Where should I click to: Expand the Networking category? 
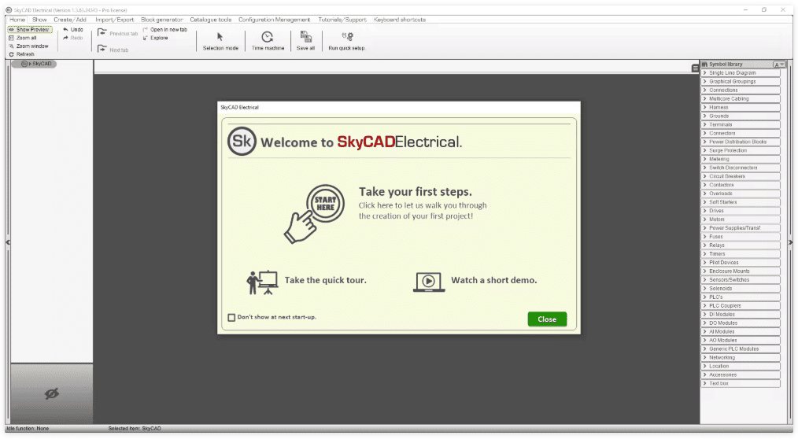741,358
